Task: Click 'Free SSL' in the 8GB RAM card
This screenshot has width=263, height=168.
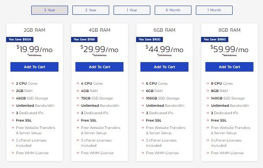Action: click(x=219, y=120)
